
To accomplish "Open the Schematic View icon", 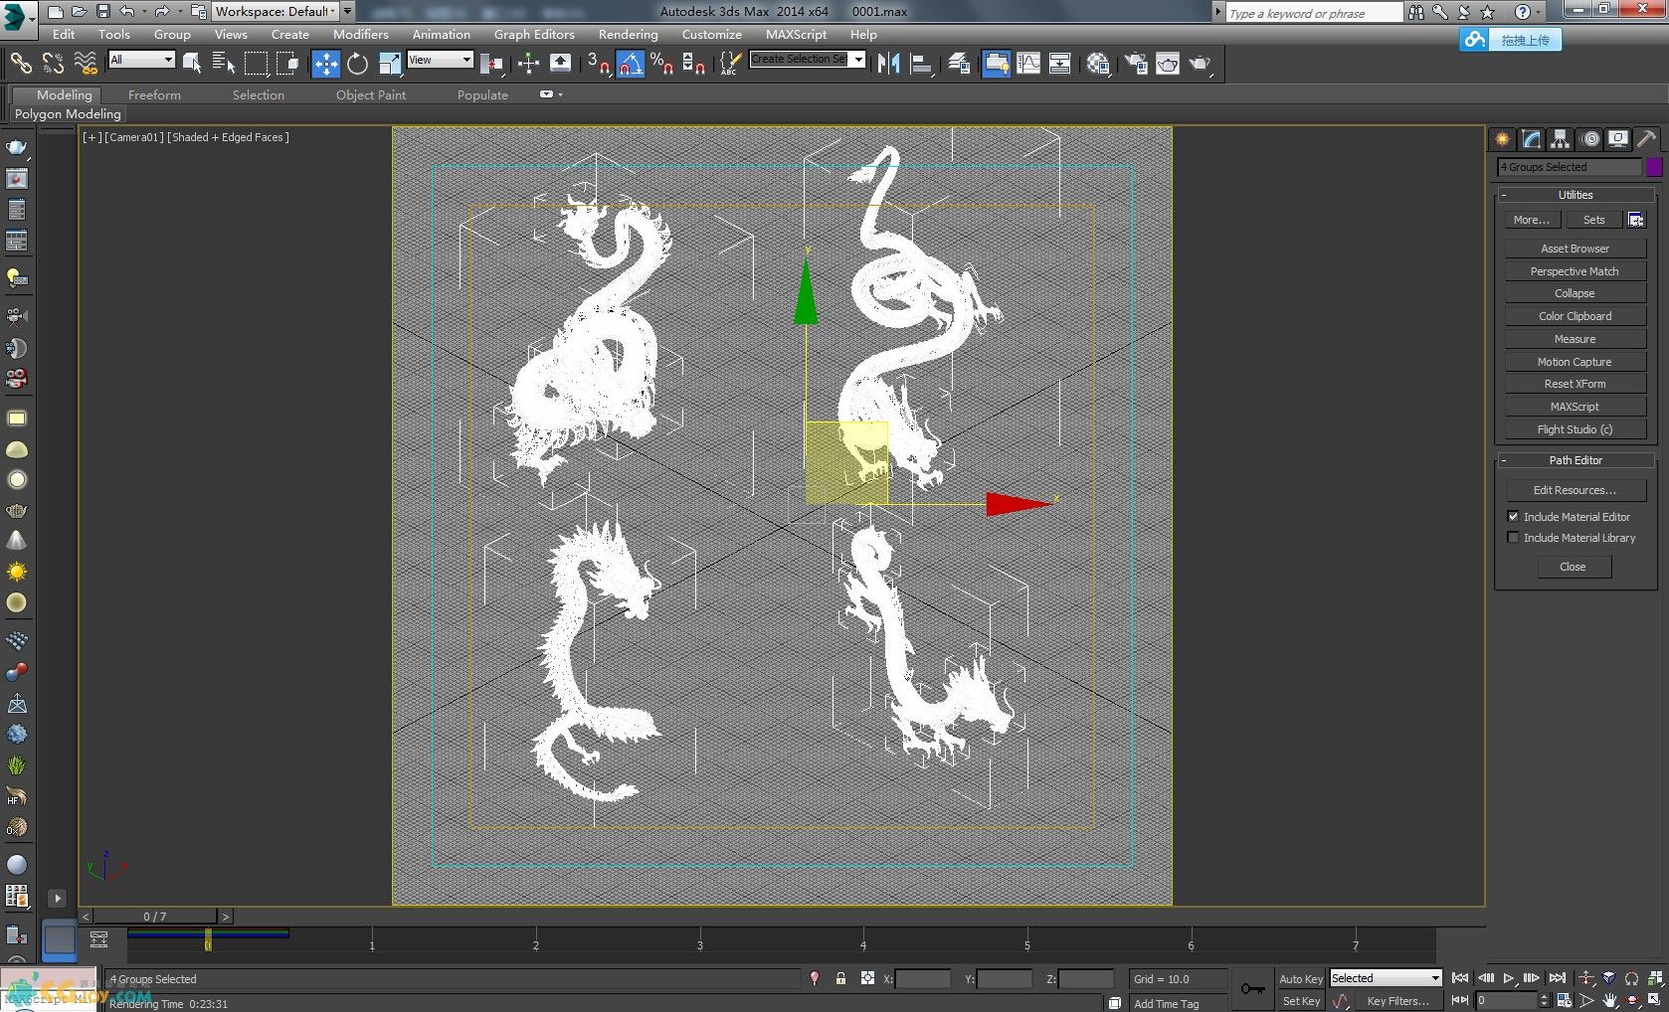I will click(x=1060, y=64).
